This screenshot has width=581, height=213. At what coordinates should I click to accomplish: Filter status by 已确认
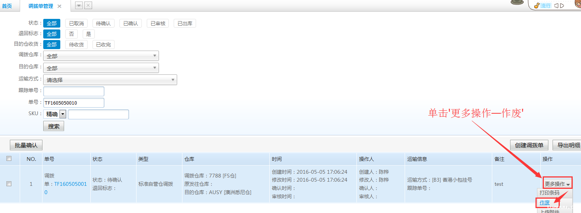coord(130,23)
